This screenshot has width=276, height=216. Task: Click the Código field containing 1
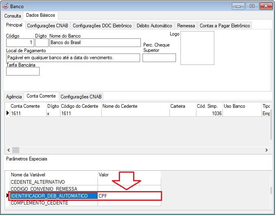click(20, 42)
